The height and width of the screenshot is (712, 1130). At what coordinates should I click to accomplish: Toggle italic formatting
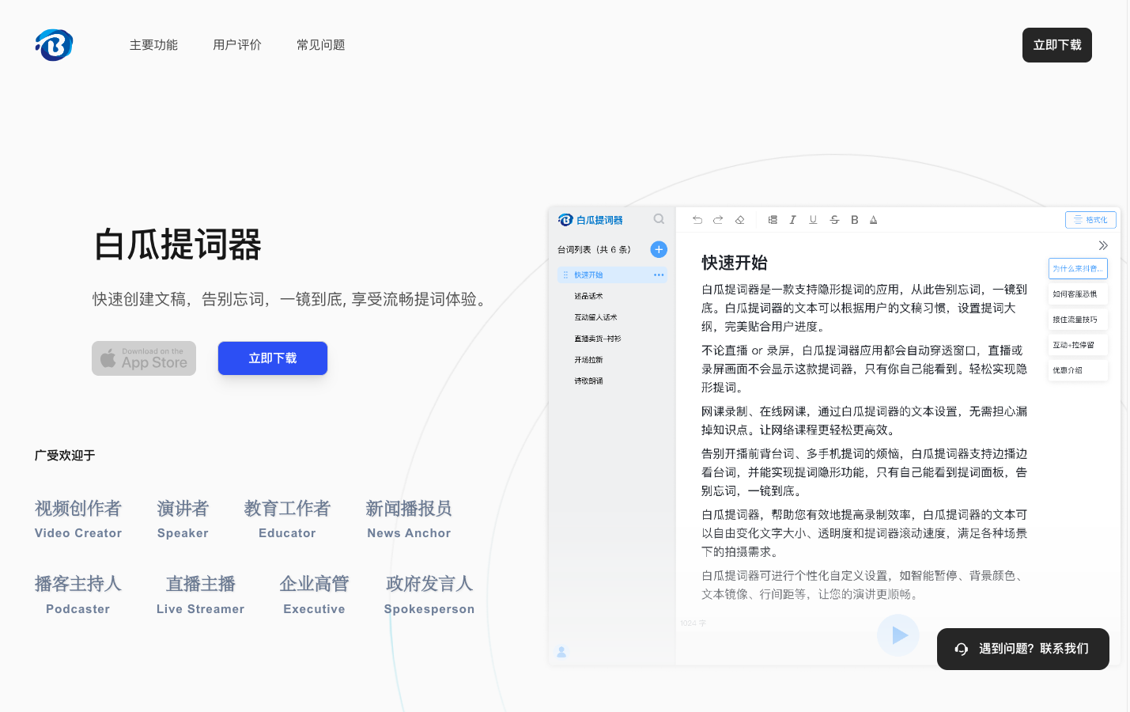coord(792,220)
